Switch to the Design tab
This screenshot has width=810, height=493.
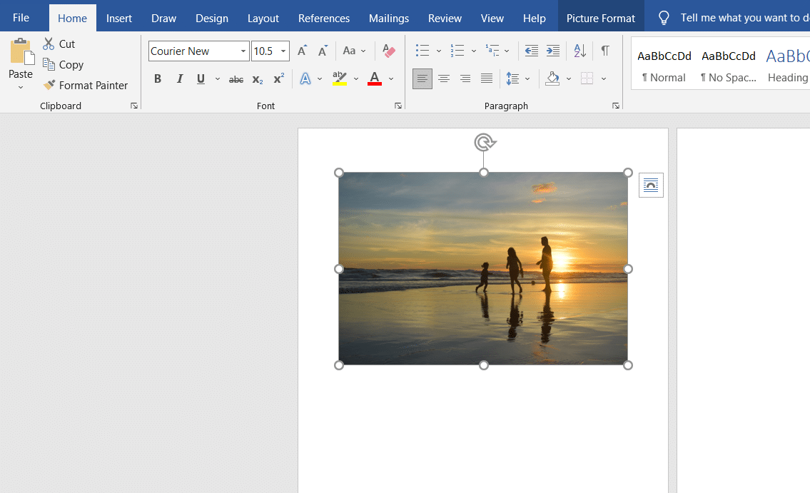[x=212, y=18]
